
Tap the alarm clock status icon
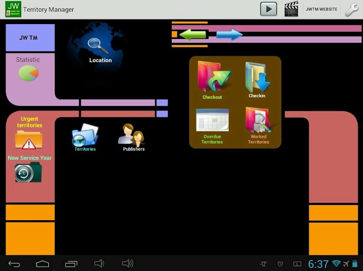coord(280,263)
